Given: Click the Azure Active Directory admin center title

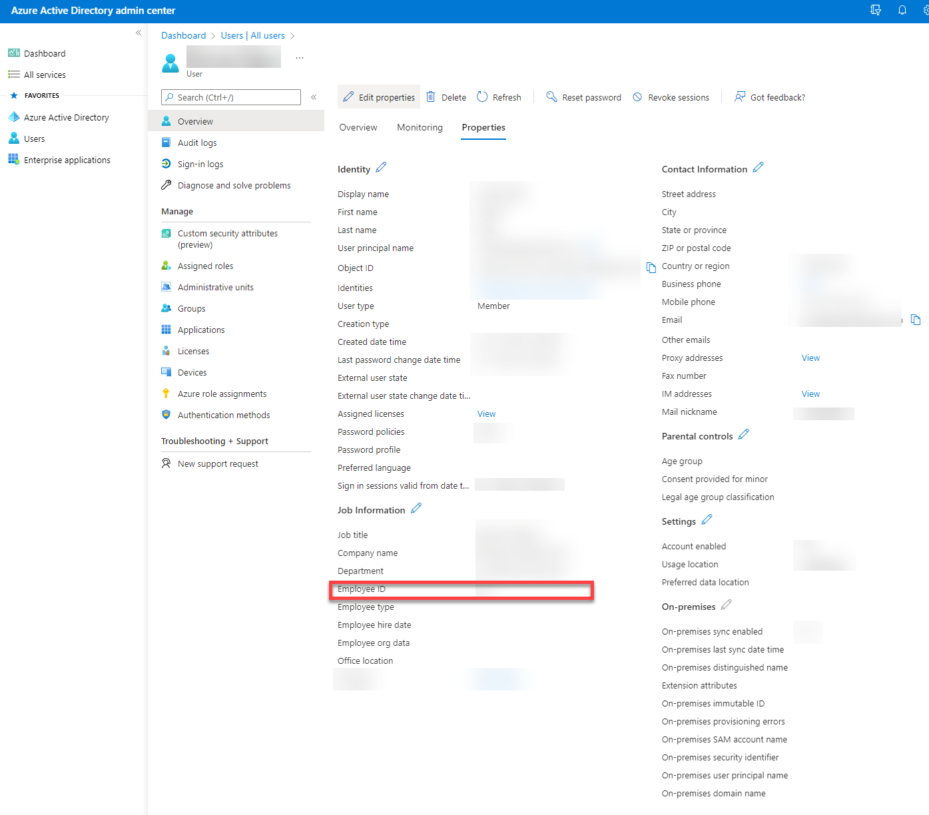Looking at the screenshot, I should coord(93,11).
